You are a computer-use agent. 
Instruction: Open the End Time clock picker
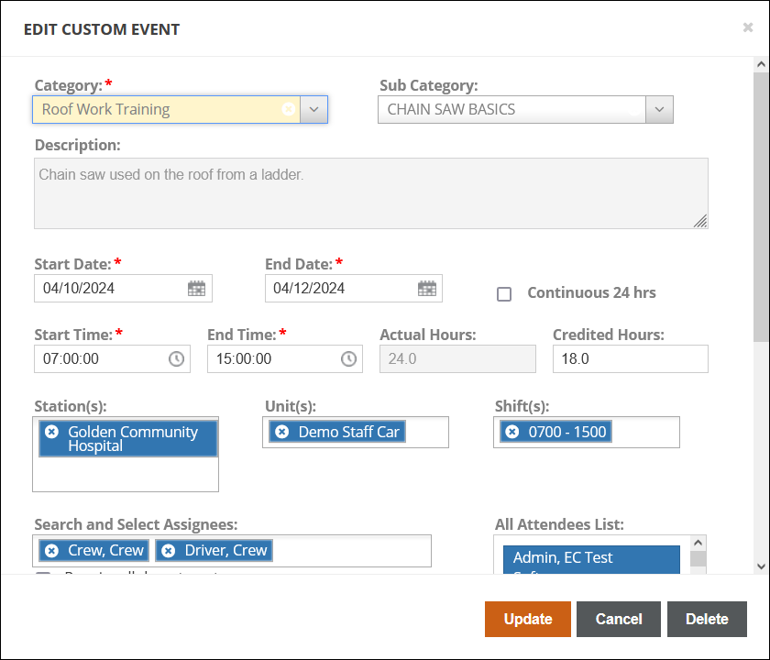[348, 359]
